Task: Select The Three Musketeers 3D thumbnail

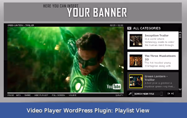Action: 136,61
